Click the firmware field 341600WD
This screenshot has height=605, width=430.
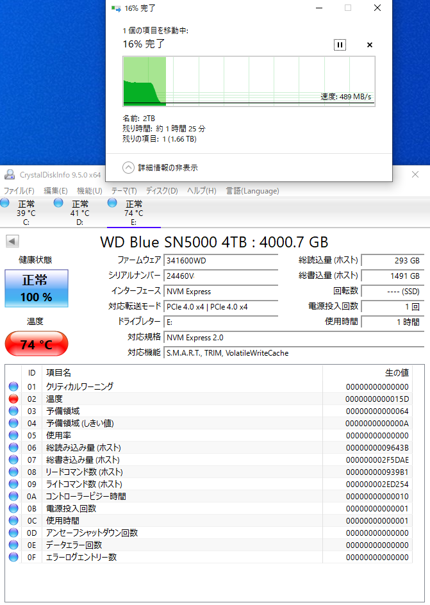point(220,260)
